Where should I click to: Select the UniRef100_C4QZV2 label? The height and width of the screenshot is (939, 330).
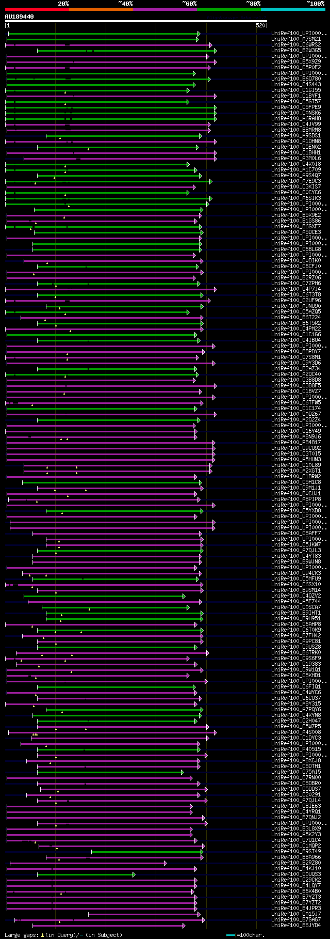296,596
